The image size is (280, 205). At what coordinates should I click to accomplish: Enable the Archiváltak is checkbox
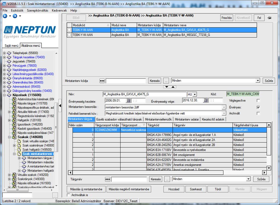(x=68, y=195)
